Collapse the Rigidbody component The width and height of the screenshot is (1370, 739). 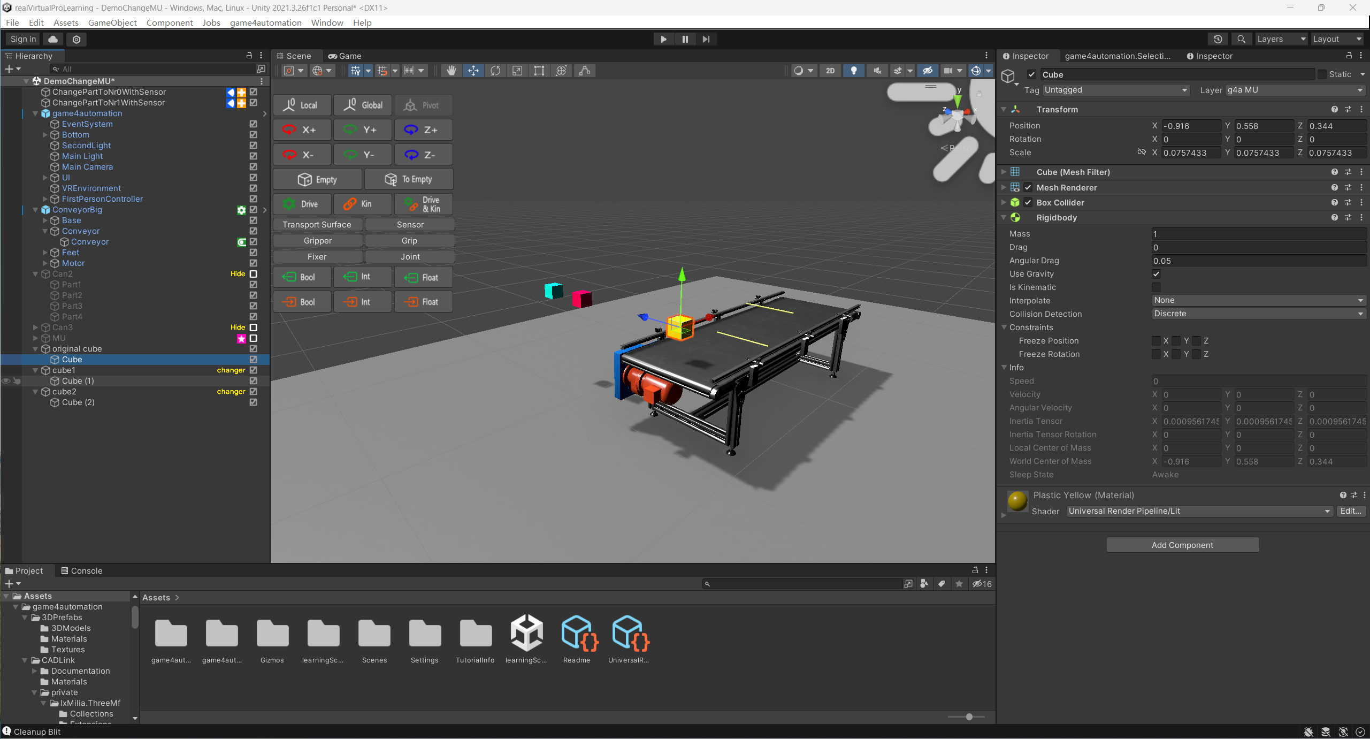pyautogui.click(x=1004, y=218)
